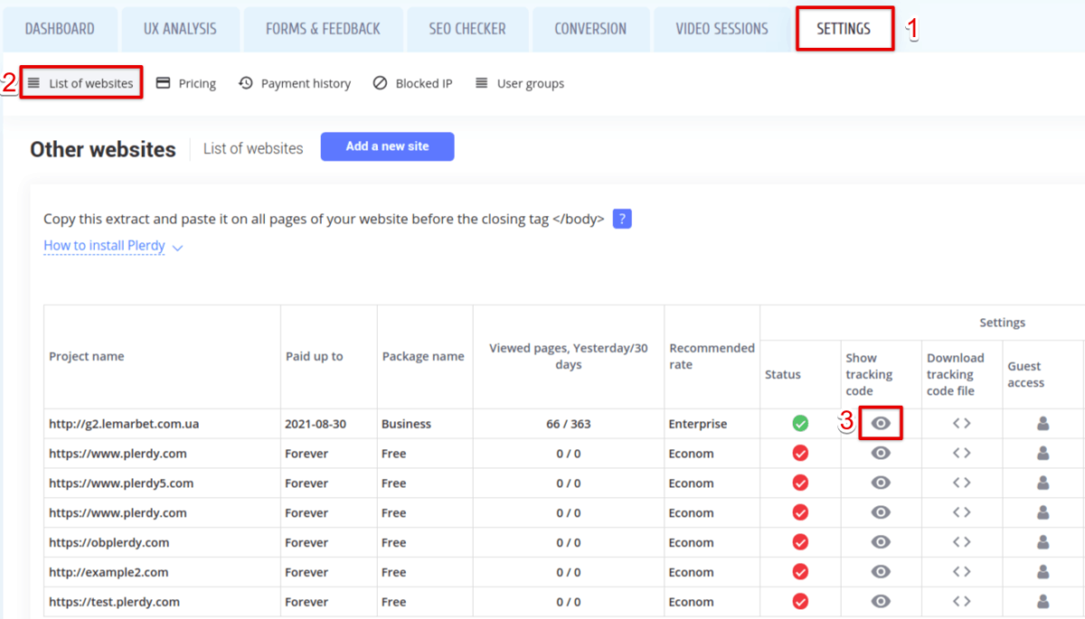Viewport: 1085px width, 619px height.
Task: Select the Blocked IP menu icon
Action: [x=382, y=83]
